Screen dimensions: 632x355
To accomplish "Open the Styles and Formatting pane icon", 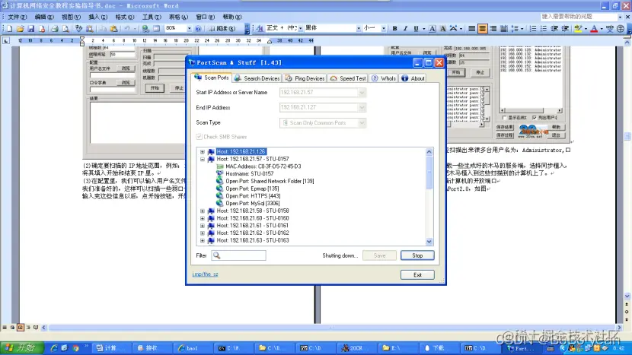I will coord(260,29).
